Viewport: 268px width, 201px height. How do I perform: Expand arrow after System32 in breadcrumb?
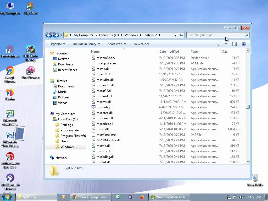pyautogui.click(x=160, y=35)
